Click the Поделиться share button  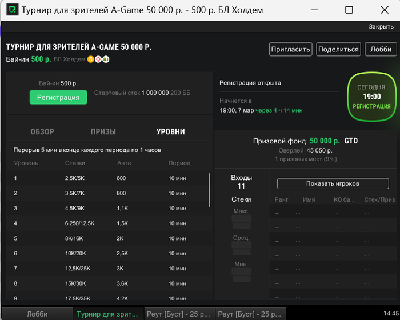click(338, 49)
